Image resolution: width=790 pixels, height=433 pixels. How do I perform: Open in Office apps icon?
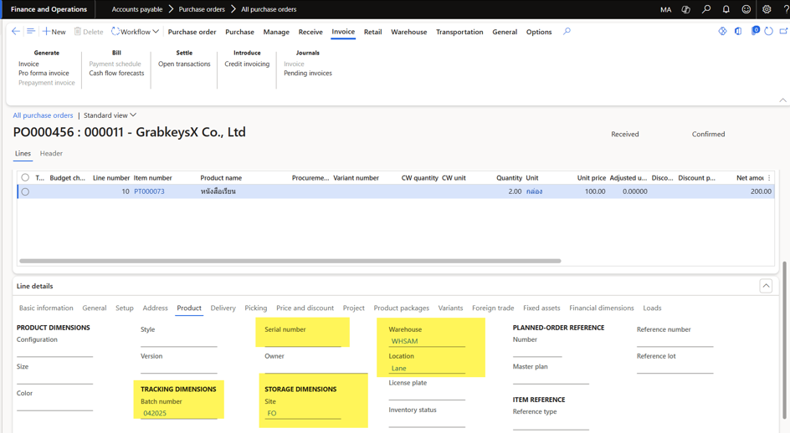pyautogui.click(x=738, y=31)
